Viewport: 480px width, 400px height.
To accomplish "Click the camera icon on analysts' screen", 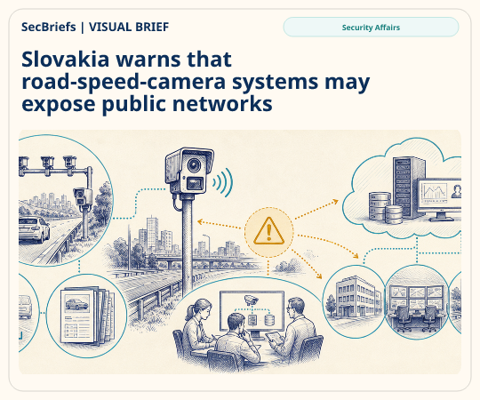I will pos(252,300).
